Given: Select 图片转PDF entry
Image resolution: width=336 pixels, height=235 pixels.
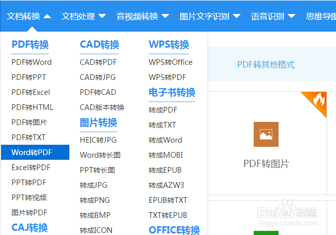Looking at the screenshot, I should 30,213.
